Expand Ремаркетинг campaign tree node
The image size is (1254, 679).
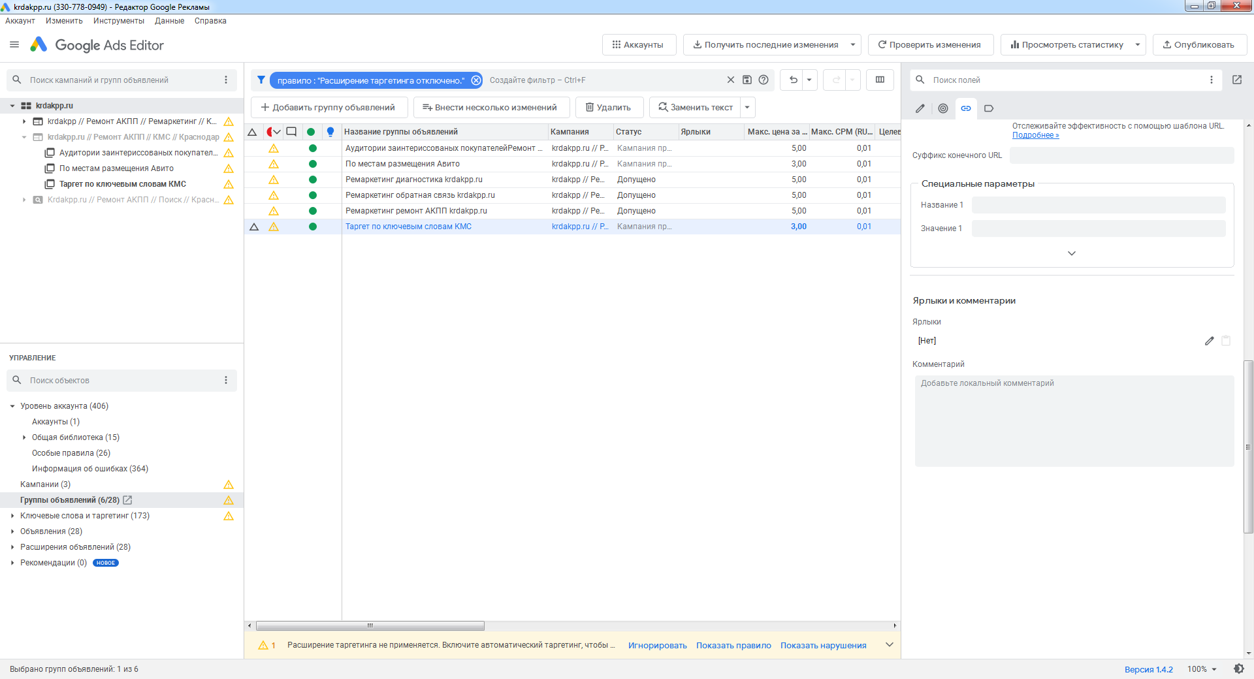(24, 121)
